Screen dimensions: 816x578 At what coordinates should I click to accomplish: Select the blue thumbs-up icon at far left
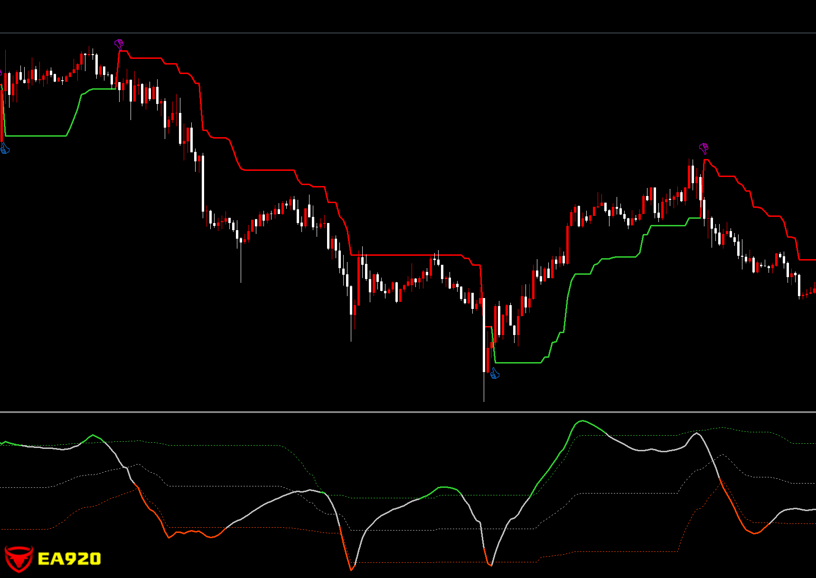point(5,149)
